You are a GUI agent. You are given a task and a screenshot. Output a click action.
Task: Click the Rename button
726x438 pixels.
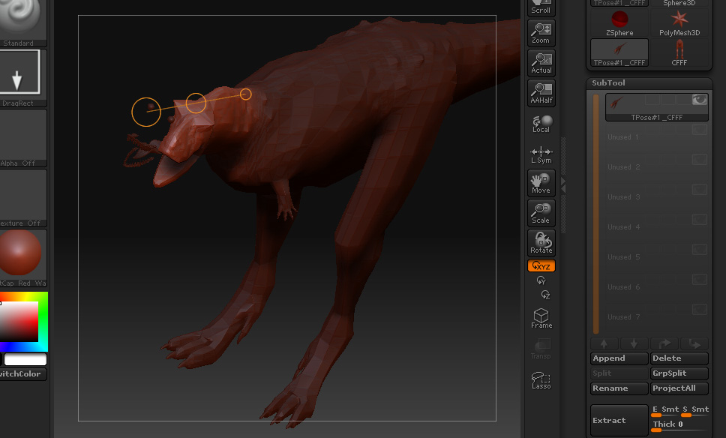tap(619, 388)
